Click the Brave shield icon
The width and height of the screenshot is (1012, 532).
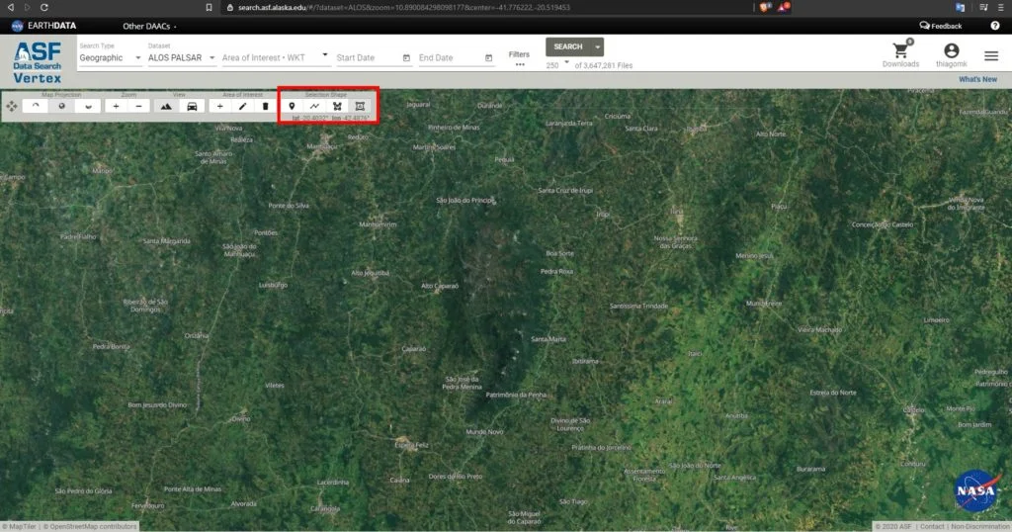tap(766, 7)
